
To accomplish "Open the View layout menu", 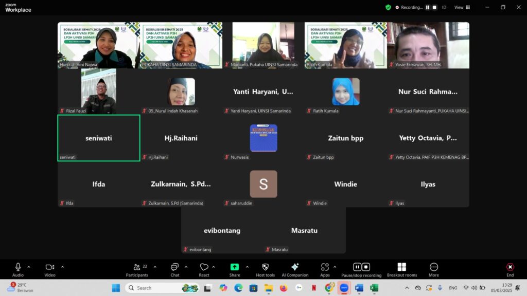I will tap(461, 7).
